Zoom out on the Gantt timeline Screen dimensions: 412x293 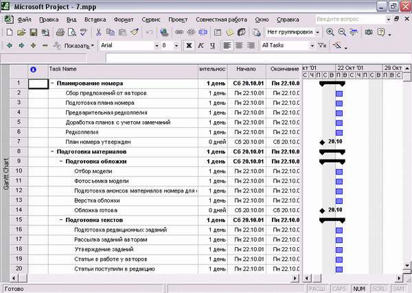tap(342, 32)
